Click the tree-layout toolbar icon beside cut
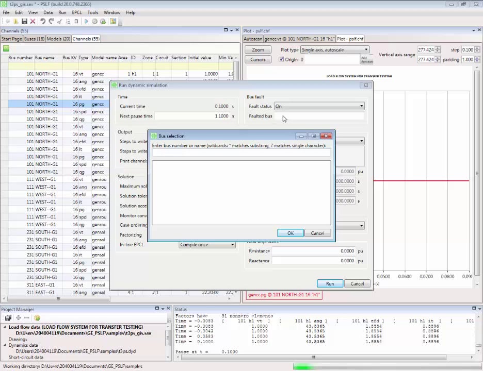Viewport: 483px width, 371px height. [x=68, y=21]
